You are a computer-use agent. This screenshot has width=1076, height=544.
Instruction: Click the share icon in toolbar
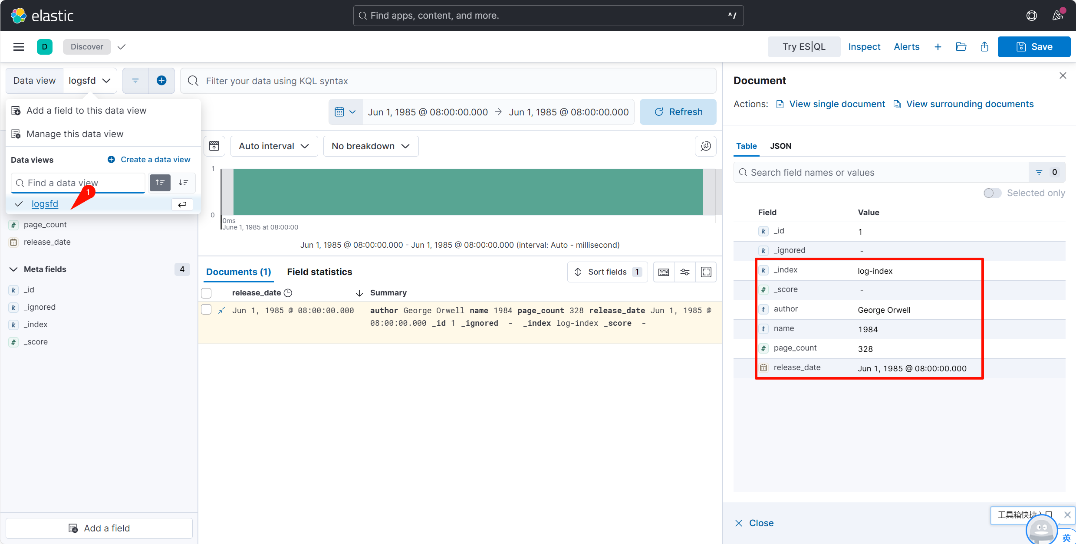(984, 47)
